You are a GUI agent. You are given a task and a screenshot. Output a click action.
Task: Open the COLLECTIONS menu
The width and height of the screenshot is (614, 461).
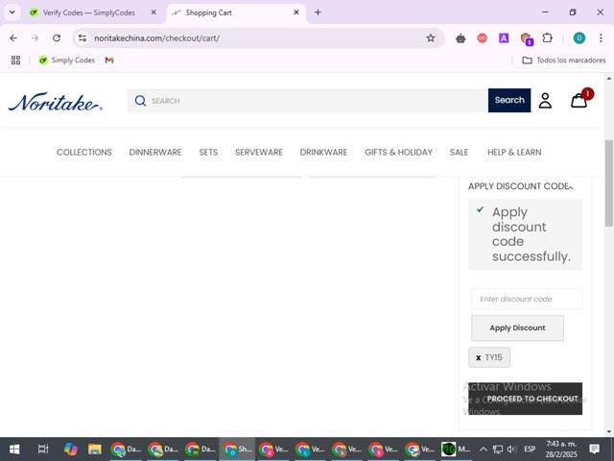coord(83,152)
